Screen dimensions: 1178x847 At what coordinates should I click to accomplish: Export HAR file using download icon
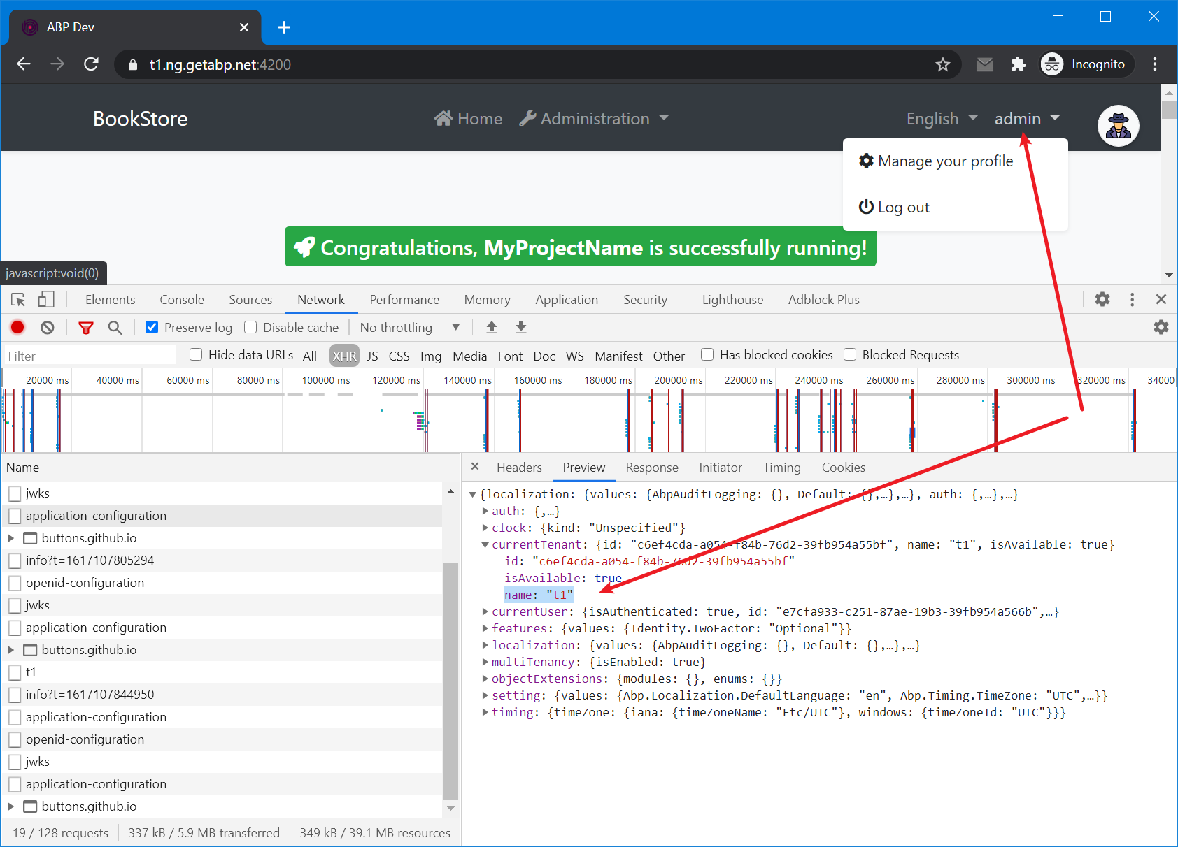pyautogui.click(x=520, y=327)
